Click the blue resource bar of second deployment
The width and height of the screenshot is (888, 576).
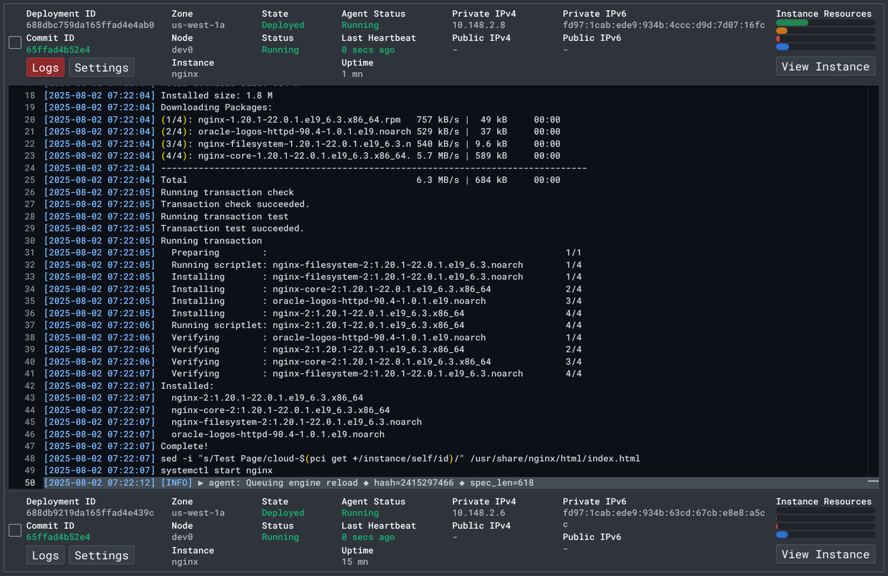[782, 535]
